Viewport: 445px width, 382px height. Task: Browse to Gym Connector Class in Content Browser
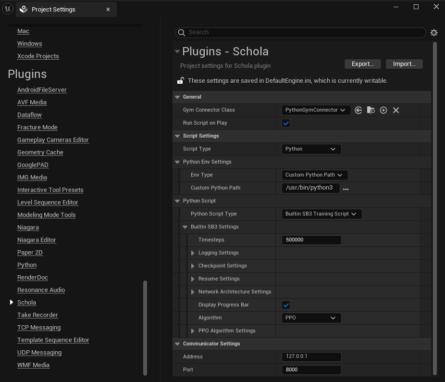point(371,110)
